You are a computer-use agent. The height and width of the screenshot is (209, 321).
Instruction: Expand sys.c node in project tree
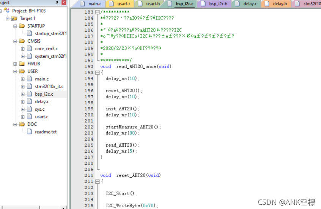point(23,109)
